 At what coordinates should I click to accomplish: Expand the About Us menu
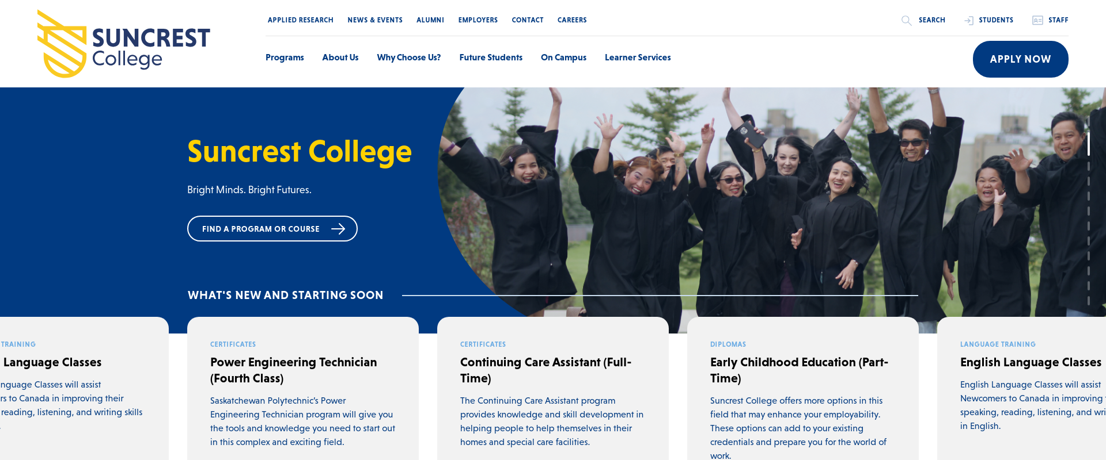click(x=340, y=57)
